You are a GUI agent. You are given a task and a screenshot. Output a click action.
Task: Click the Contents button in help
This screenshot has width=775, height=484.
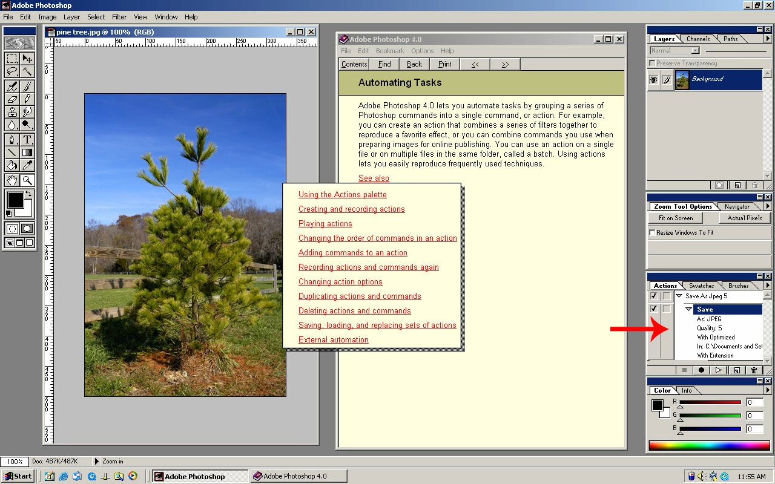pyautogui.click(x=354, y=64)
